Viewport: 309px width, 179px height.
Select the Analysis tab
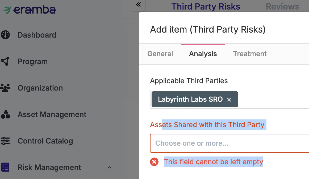[x=203, y=54]
